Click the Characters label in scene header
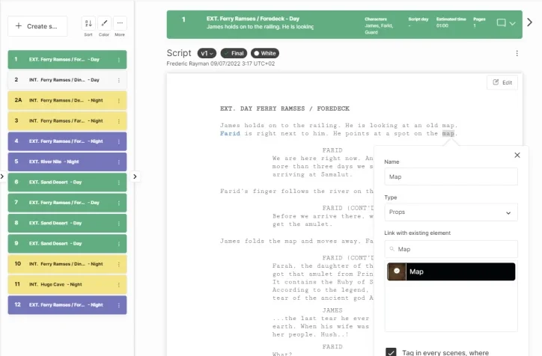The height and width of the screenshot is (356, 542). 376,19
